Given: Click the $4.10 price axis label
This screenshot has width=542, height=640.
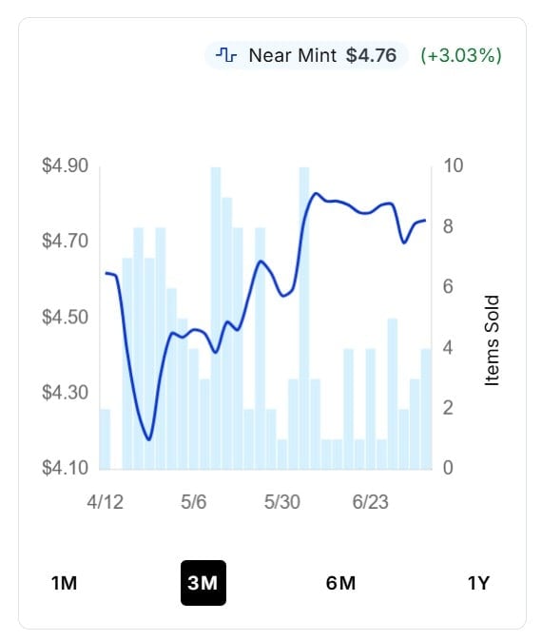Looking at the screenshot, I should pos(65,468).
